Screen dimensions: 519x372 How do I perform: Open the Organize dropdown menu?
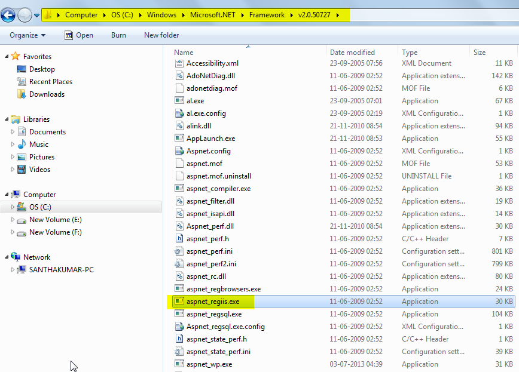pos(28,35)
